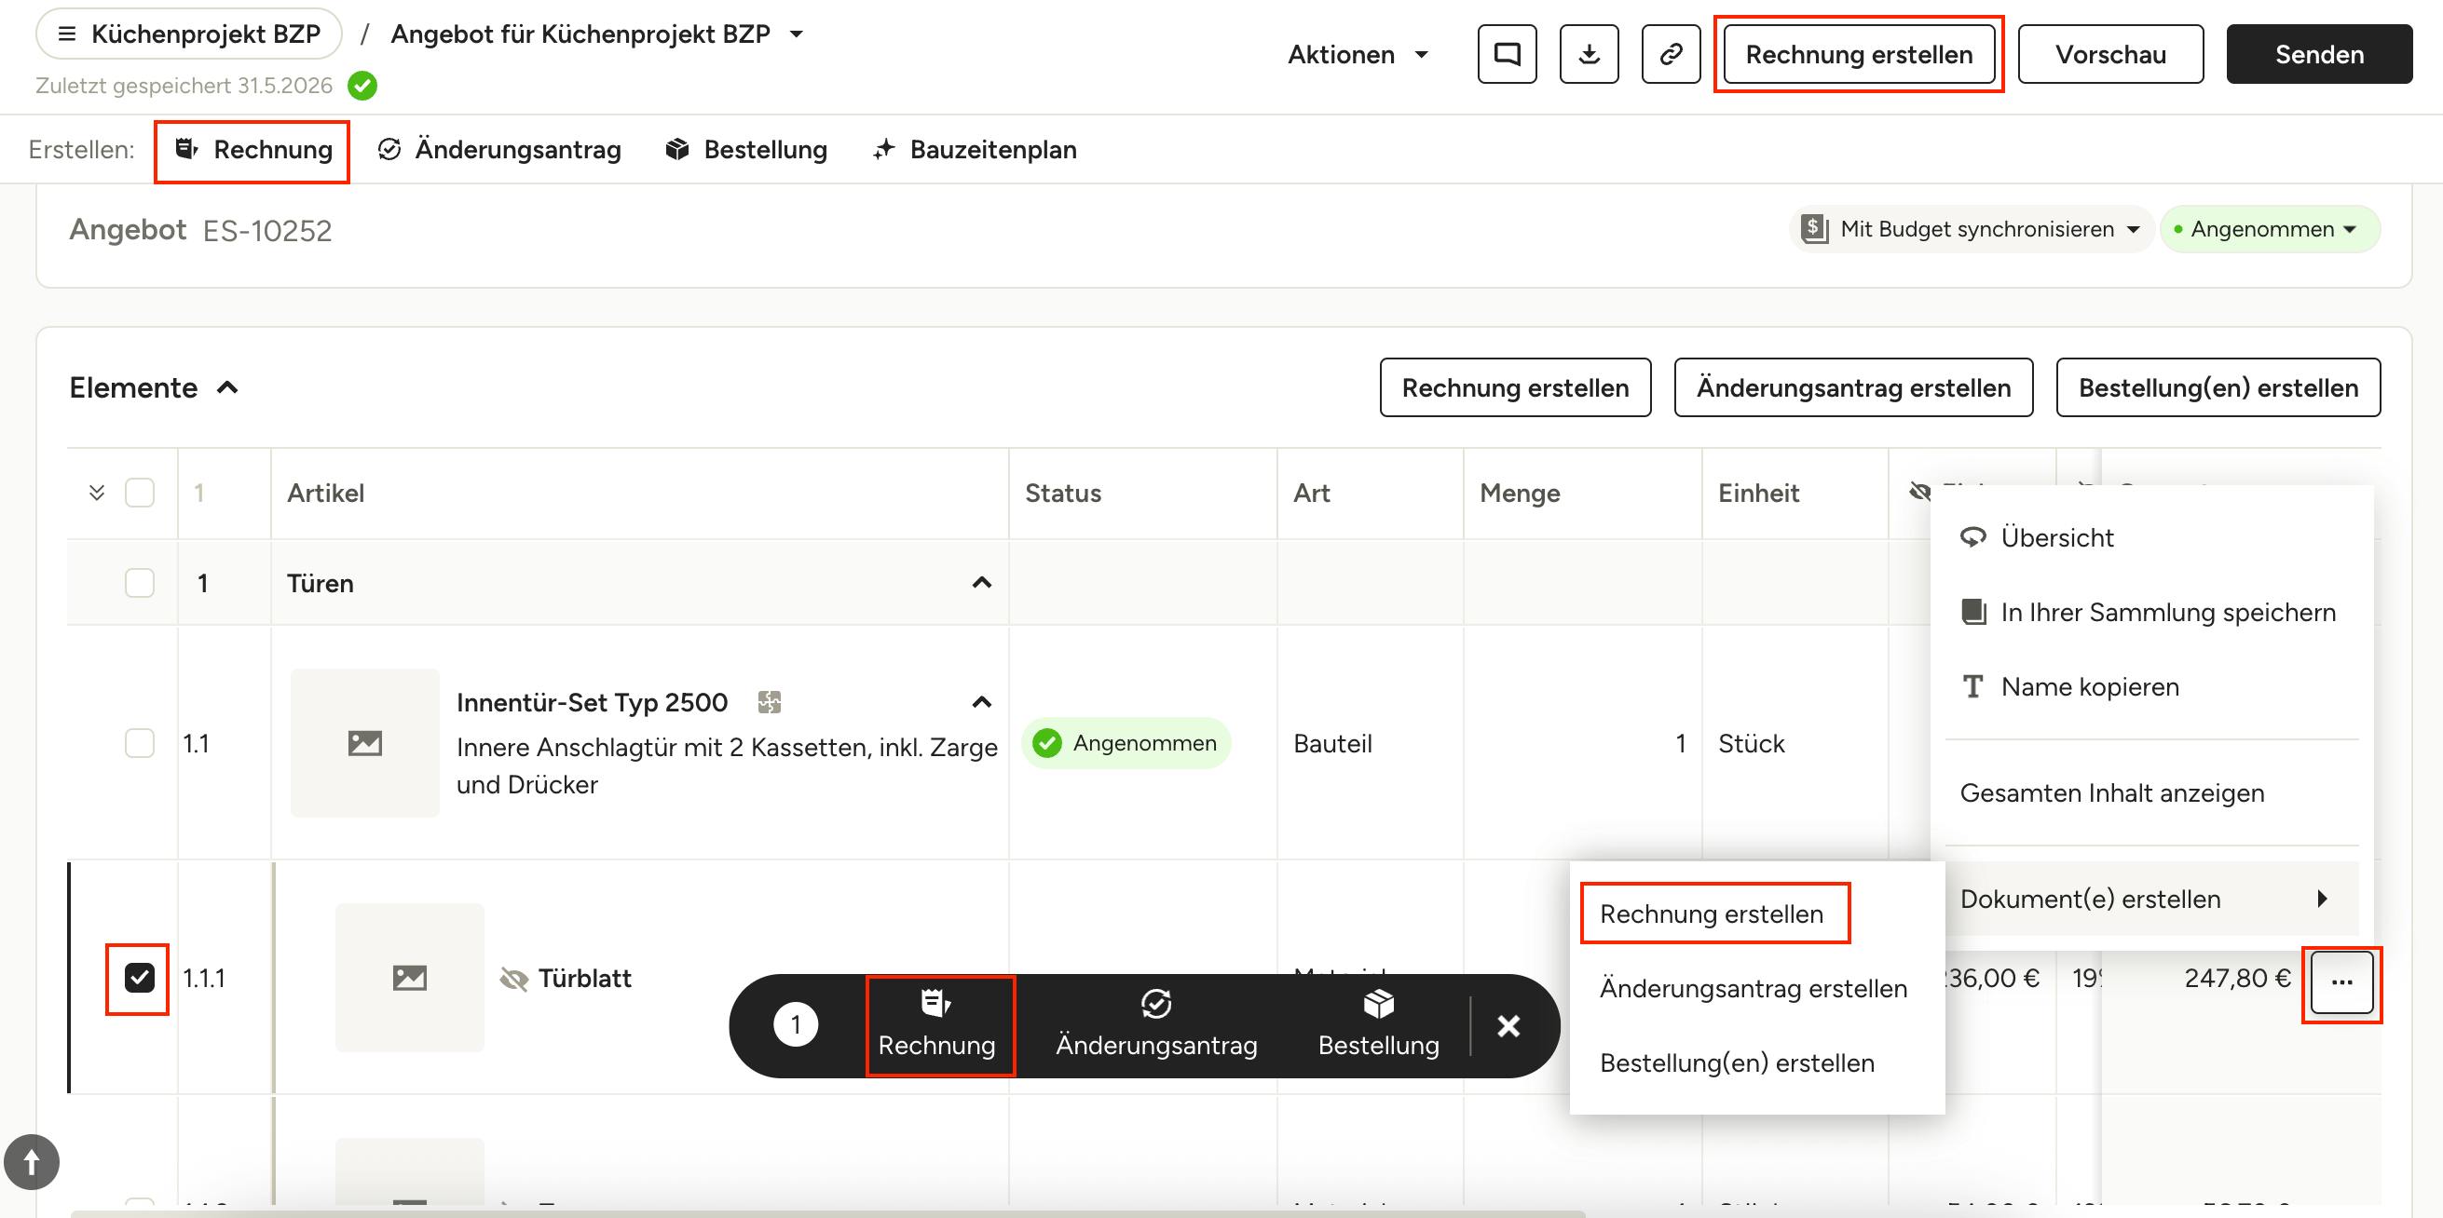Click the hidden-eye icon beside Türblatt
2443x1218 pixels.
click(514, 978)
